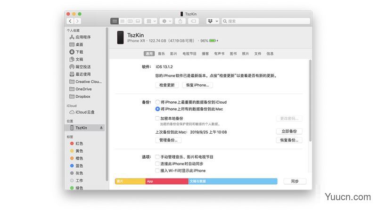Select backup to iCloud radio option
The image size is (377, 211).
[157, 102]
